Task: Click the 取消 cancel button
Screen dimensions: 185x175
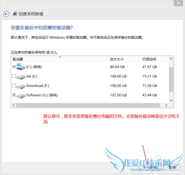Action: (172, 168)
